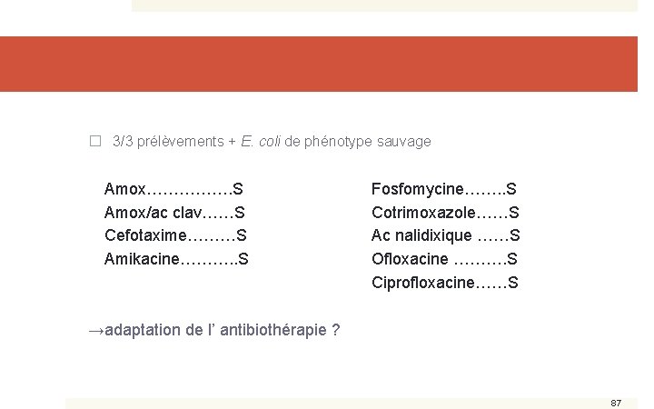654x409 pixels.
Task: Click the slide number 87
Action: 616,402
